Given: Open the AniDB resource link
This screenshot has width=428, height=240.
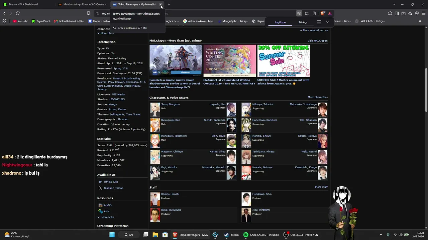Looking at the screenshot, I should tap(108, 205).
